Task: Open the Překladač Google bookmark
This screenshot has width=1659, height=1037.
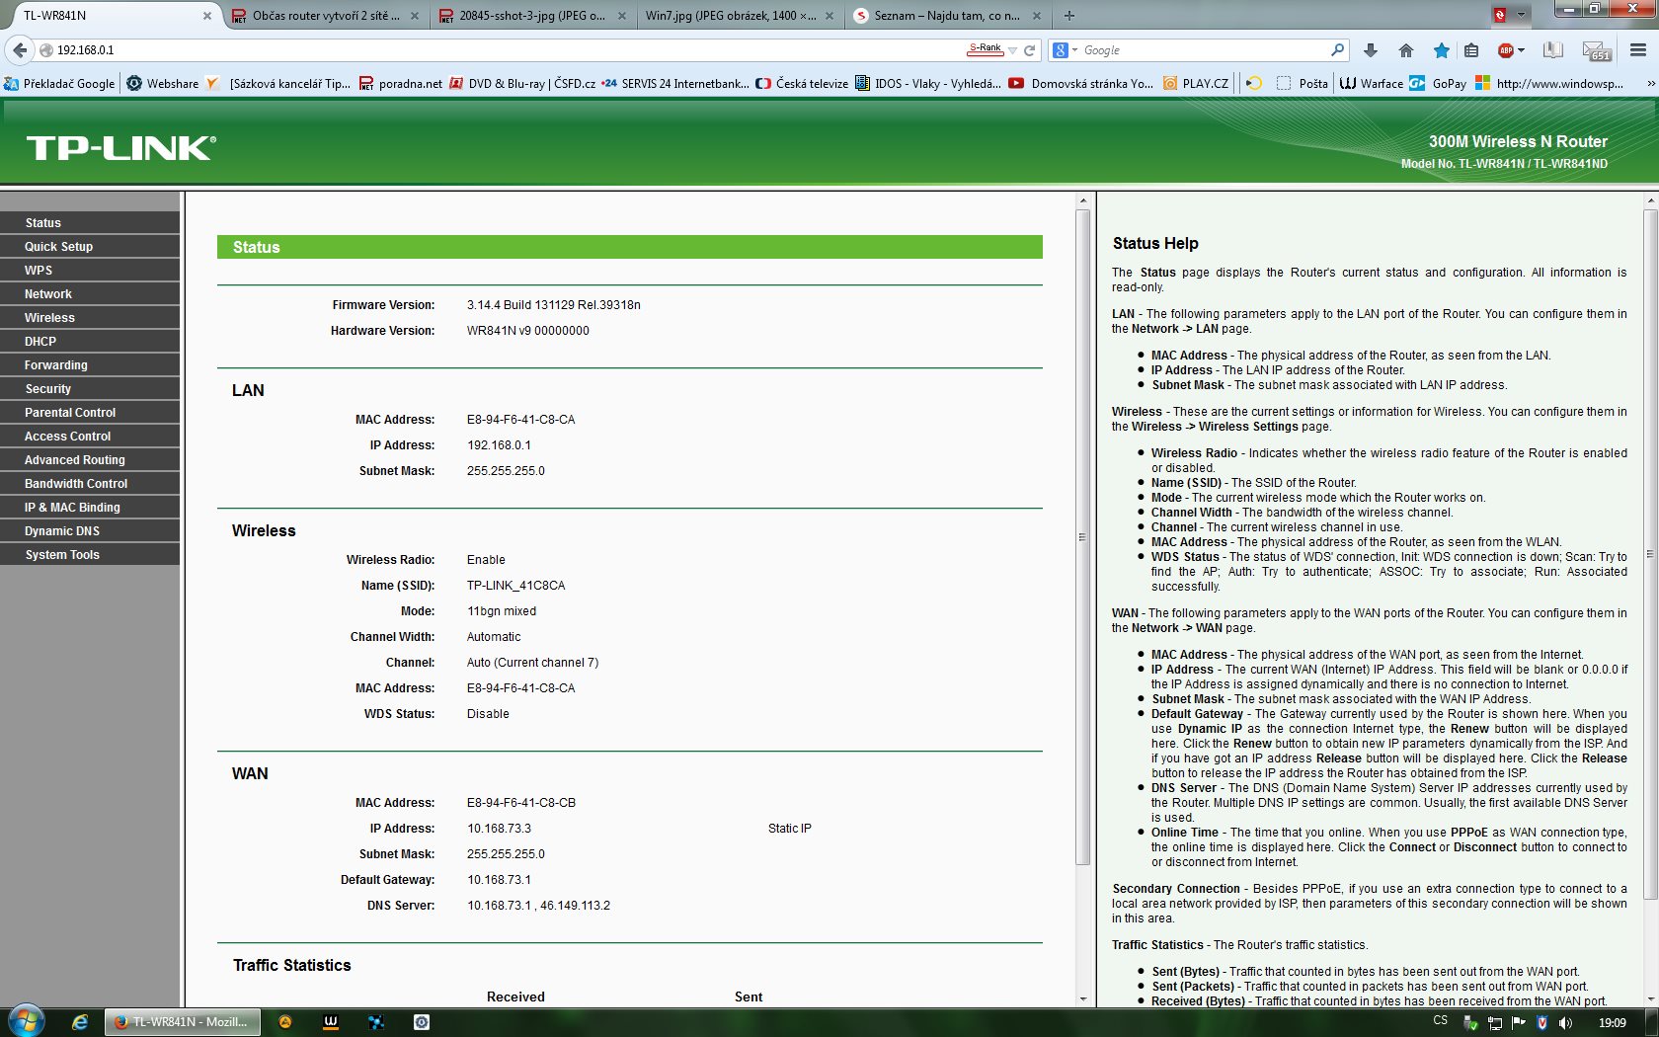Action: click(59, 84)
